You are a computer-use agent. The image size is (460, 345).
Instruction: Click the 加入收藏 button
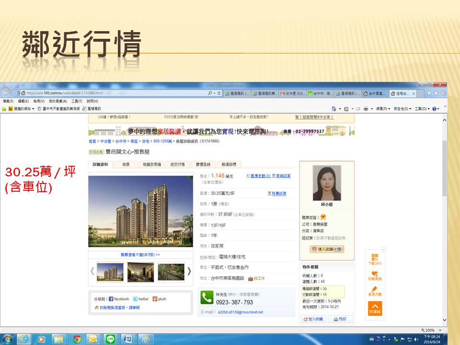(313, 319)
